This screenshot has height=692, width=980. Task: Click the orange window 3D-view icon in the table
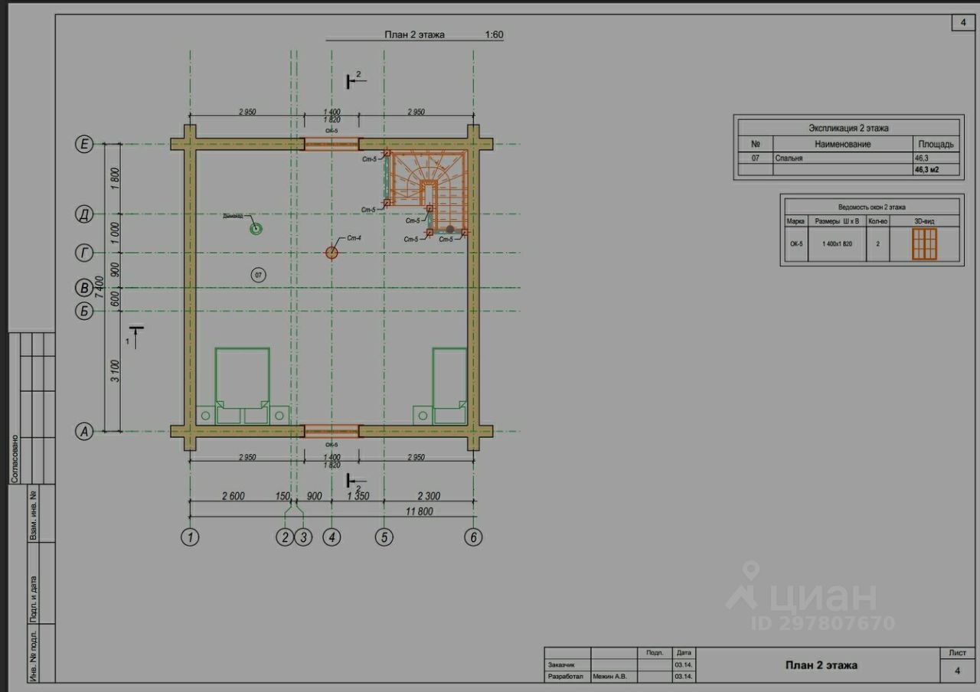(924, 244)
